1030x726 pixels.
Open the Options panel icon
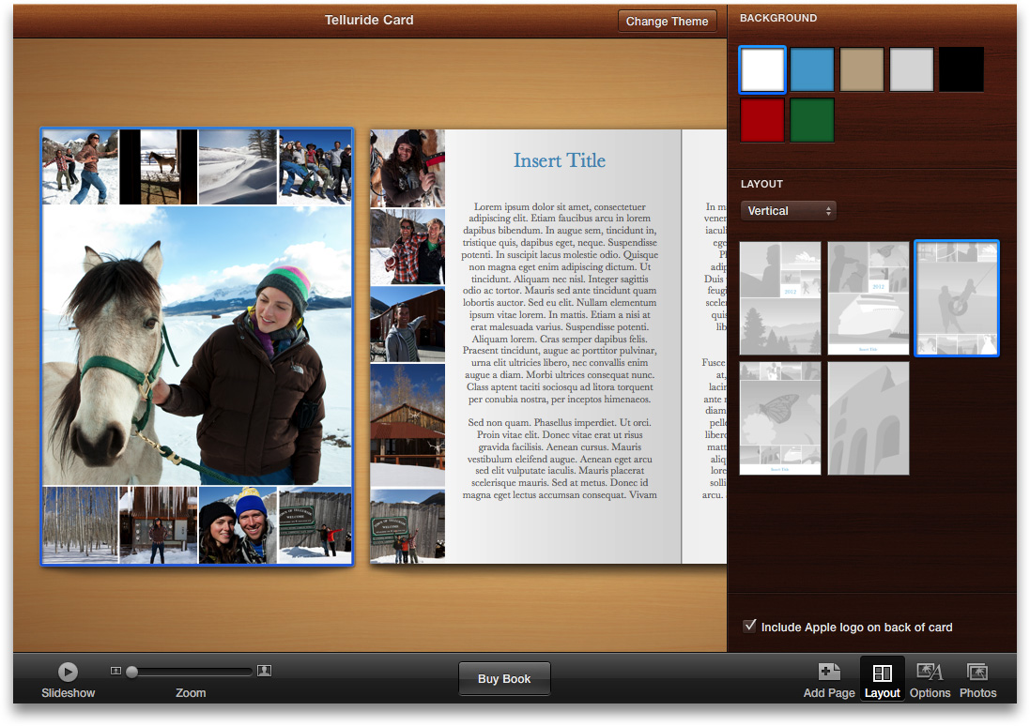coord(930,672)
